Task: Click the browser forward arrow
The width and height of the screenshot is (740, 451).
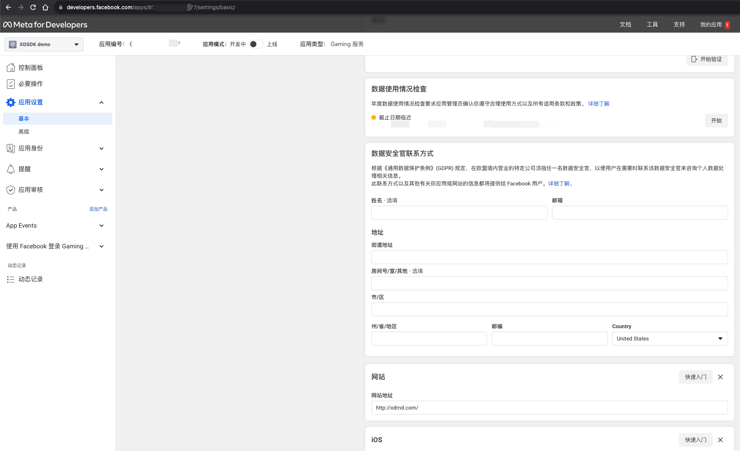Action: coord(21,7)
